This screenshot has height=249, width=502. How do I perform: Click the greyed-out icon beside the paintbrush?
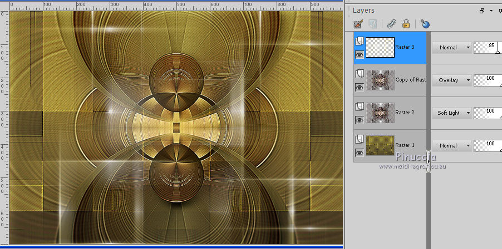coord(373,24)
